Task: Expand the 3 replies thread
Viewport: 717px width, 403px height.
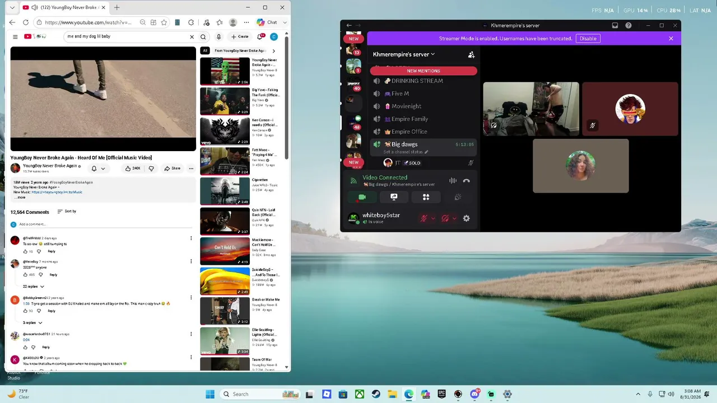Action: click(32, 323)
